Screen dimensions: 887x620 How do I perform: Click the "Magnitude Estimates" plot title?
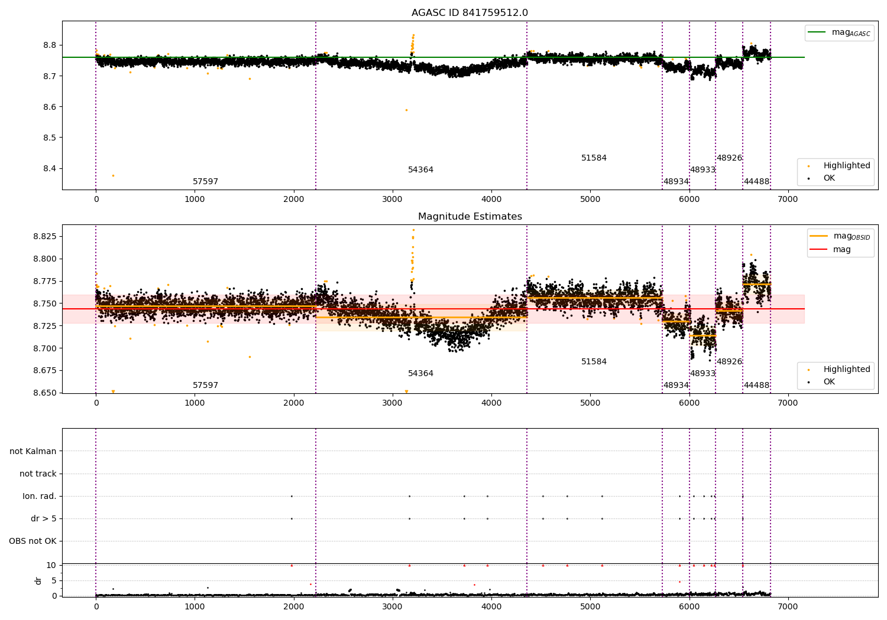(470, 217)
